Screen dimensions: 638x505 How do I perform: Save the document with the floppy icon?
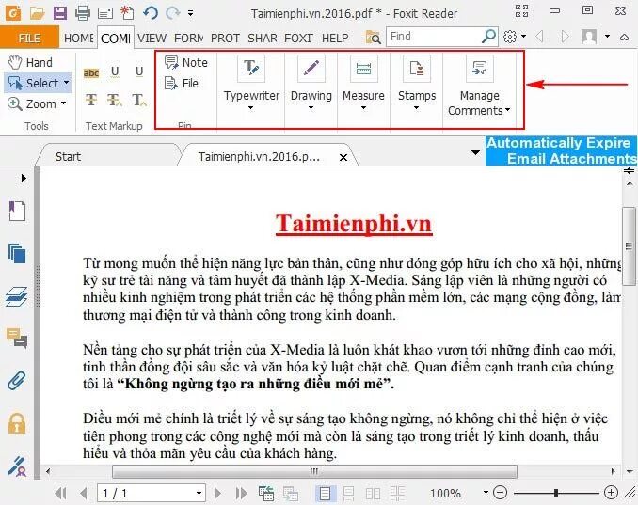[x=60, y=13]
